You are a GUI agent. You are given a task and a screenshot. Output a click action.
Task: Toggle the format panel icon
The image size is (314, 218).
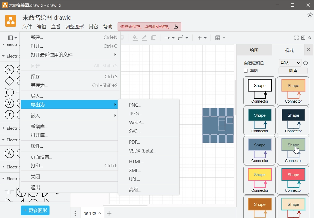[x=303, y=38]
